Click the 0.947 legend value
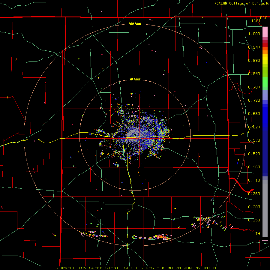Image resolution: width=270 pixels, height=270 pixels. [x=254, y=47]
